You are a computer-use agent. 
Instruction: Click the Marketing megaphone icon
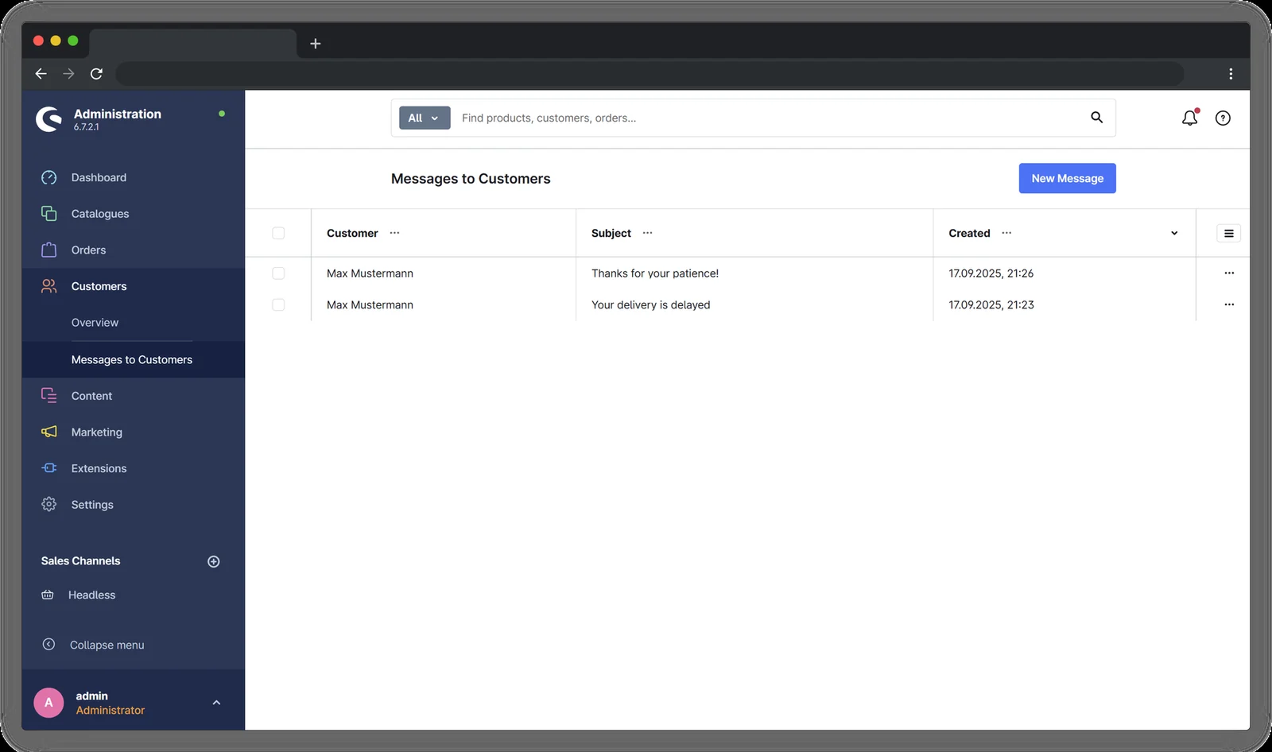[48, 432]
